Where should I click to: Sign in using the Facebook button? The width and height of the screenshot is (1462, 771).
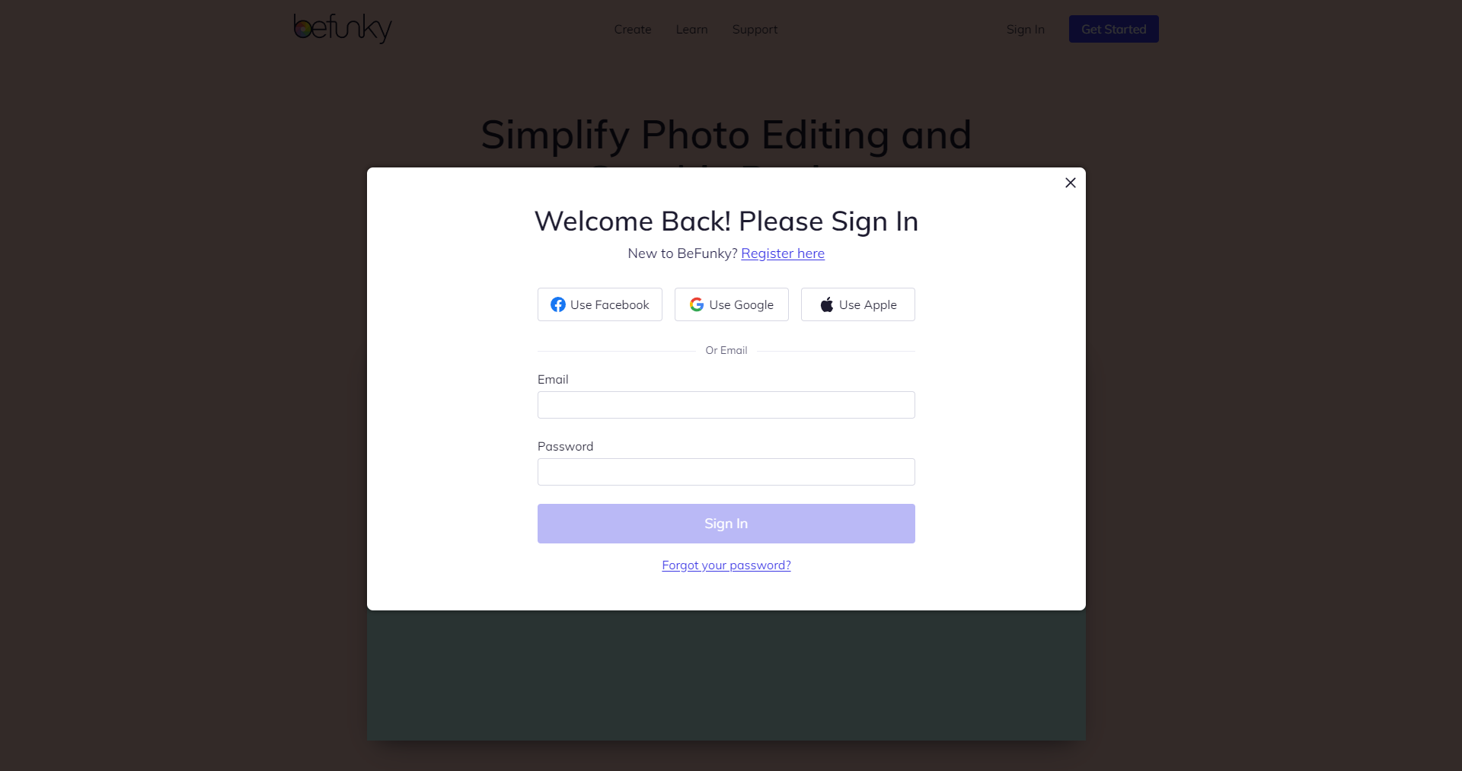pyautogui.click(x=600, y=304)
